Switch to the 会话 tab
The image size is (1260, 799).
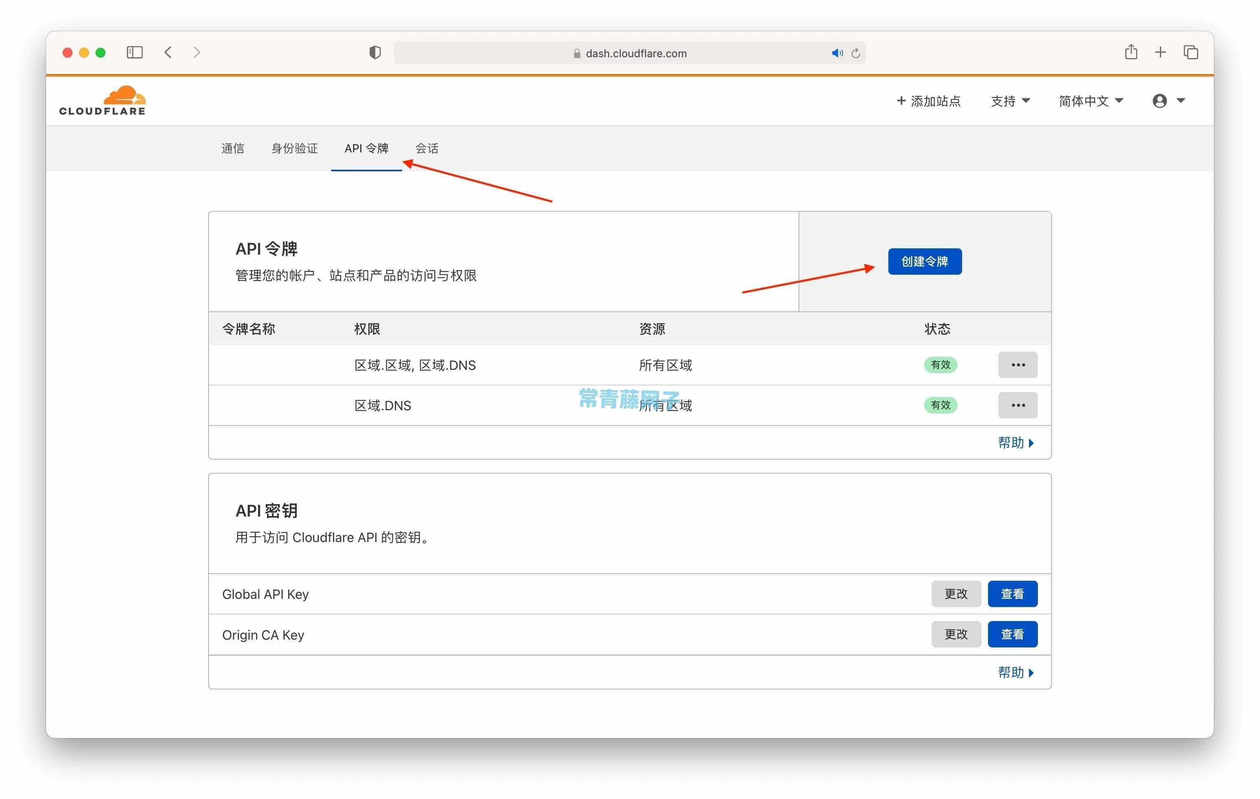coord(427,149)
